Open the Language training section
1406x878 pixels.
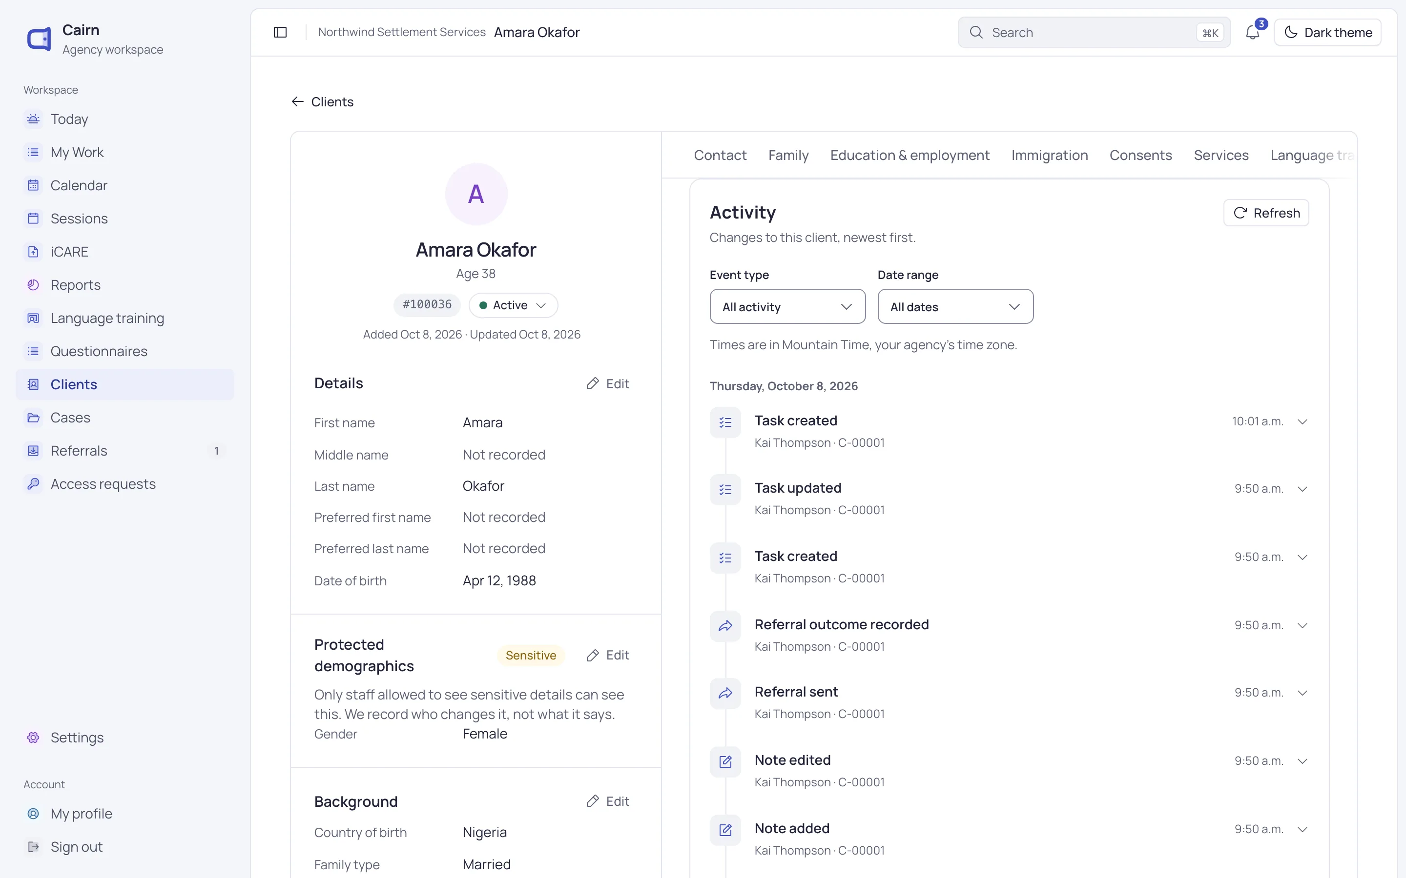tap(125, 318)
